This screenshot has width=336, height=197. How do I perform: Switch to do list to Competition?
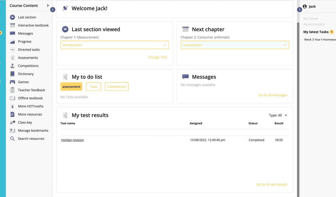(x=116, y=87)
